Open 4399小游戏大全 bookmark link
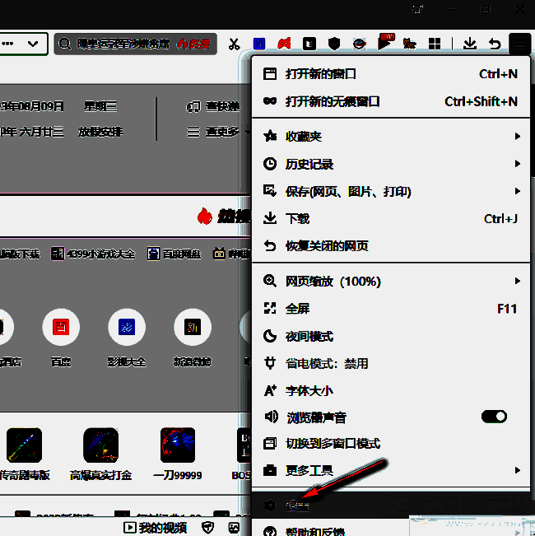Image resolution: width=535 pixels, height=536 pixels. 93,254
